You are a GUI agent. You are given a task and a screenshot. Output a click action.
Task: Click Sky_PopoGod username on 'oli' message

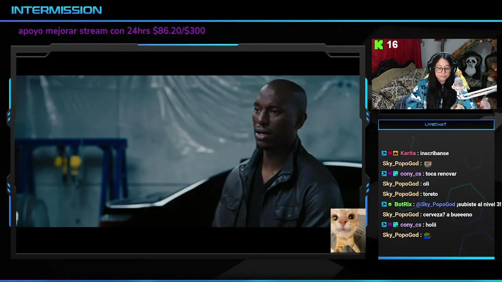click(401, 184)
